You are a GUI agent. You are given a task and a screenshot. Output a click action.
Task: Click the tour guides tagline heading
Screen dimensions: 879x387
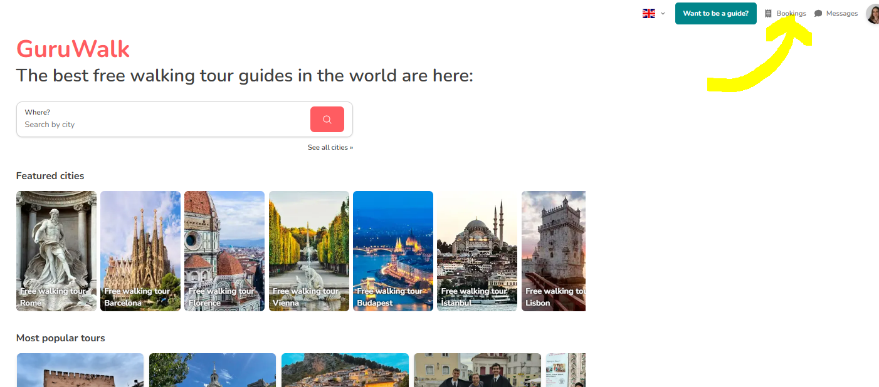click(x=245, y=76)
